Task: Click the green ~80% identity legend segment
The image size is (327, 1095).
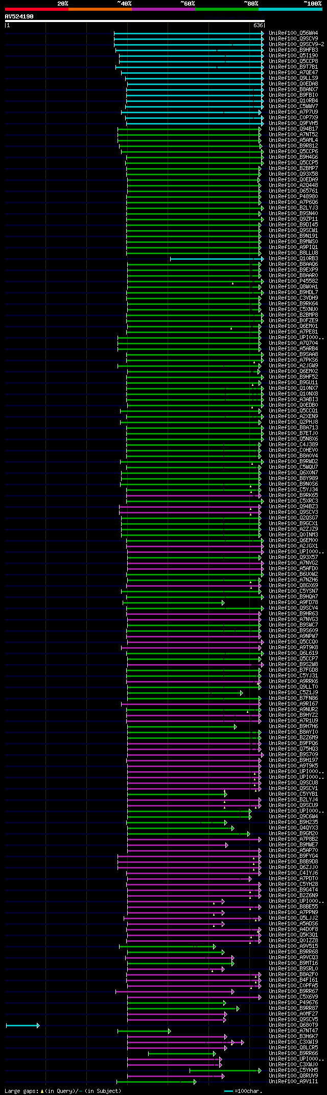Action: click(x=226, y=9)
